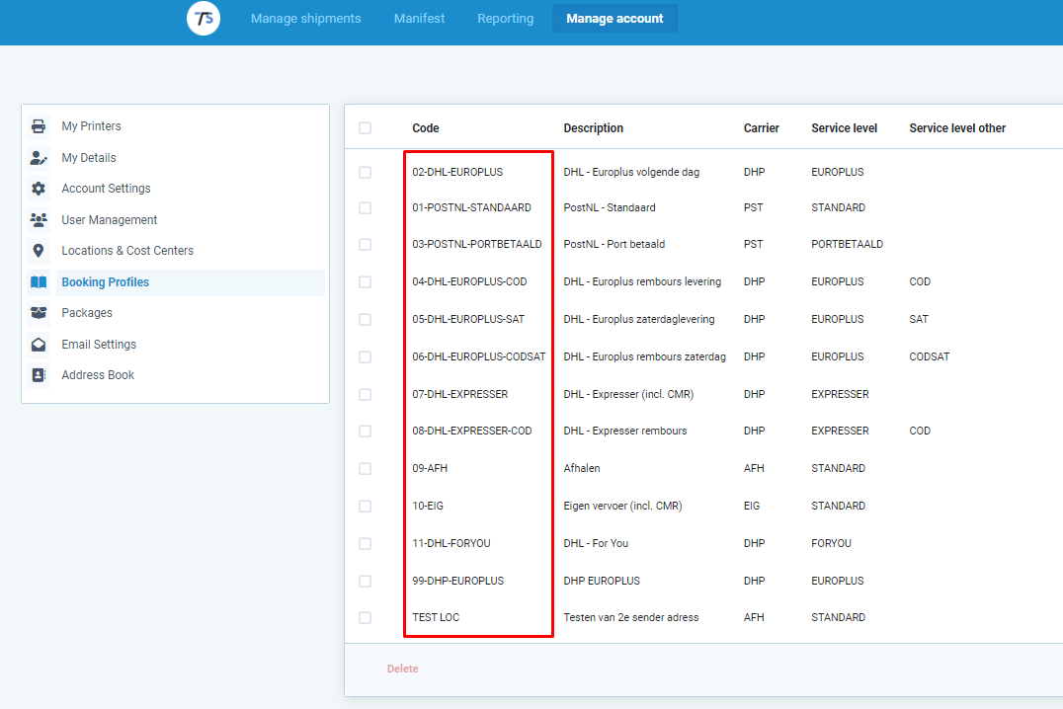Click the gear icon for Account Settings
Screen dimensions: 1063x709
click(40, 188)
